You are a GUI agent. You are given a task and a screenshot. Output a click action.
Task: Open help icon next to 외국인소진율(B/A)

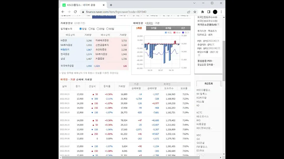click(218, 24)
